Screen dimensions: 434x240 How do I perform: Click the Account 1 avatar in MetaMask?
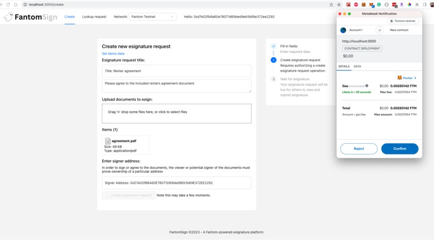click(x=343, y=30)
